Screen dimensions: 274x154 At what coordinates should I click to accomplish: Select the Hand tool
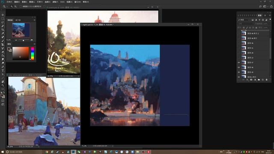coord(3,82)
